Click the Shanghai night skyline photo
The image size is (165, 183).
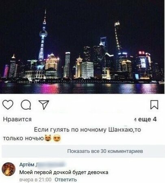click(x=82, y=47)
